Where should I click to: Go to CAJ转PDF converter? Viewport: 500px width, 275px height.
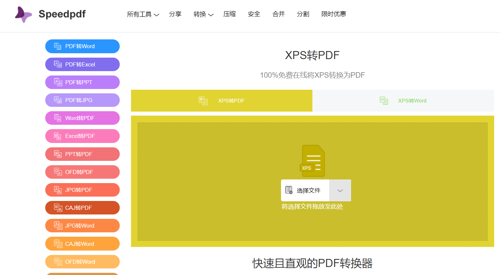click(82, 208)
